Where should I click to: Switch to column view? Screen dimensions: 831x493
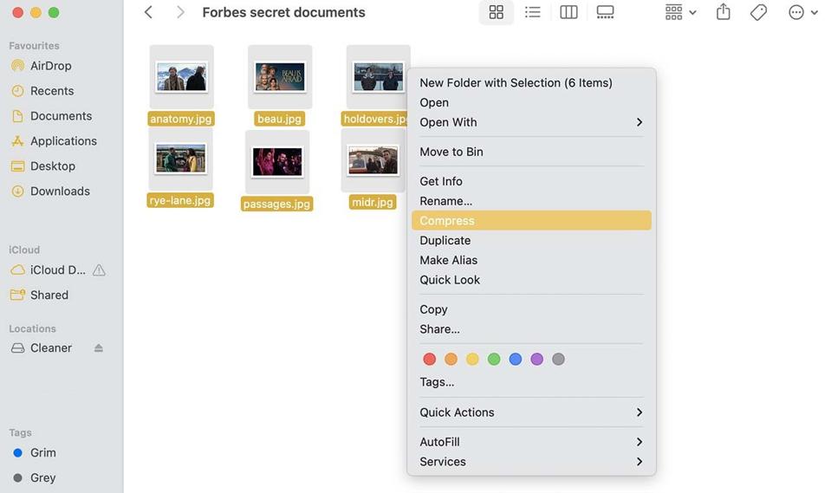tap(568, 12)
